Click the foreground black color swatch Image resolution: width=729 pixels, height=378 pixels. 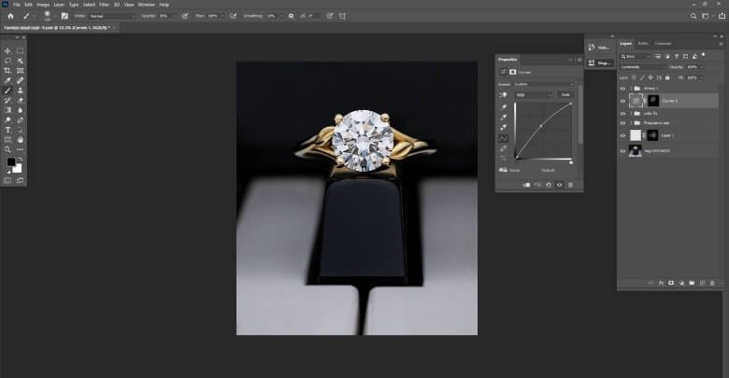[x=10, y=162]
